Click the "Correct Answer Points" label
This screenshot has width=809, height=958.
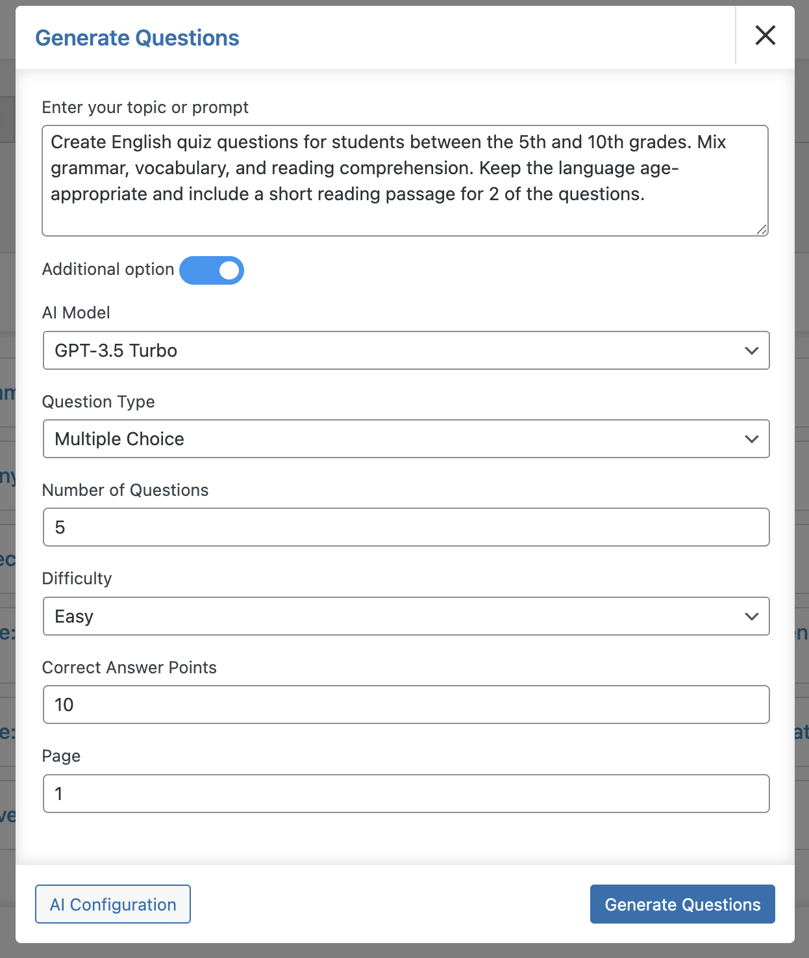point(129,667)
